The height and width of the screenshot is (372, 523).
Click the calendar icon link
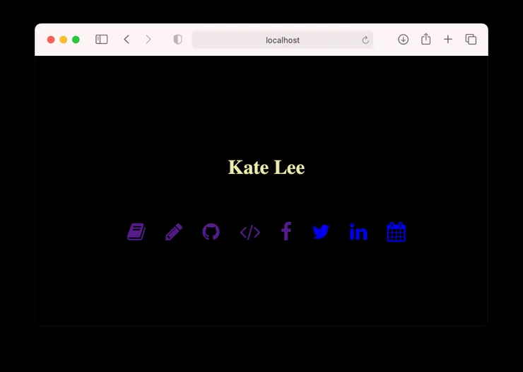tap(396, 231)
